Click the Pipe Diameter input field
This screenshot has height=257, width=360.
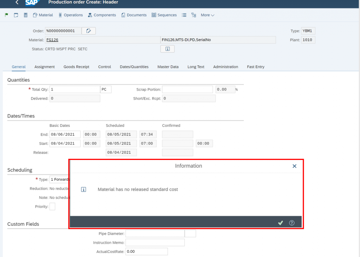click(155, 233)
